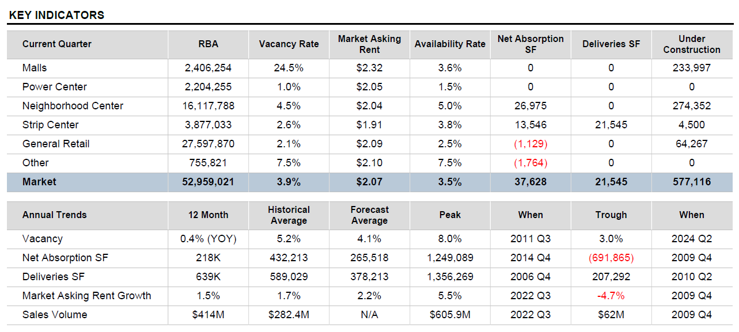
Task: Select General Retail RBA value 27,597,870
Action: 208,144
